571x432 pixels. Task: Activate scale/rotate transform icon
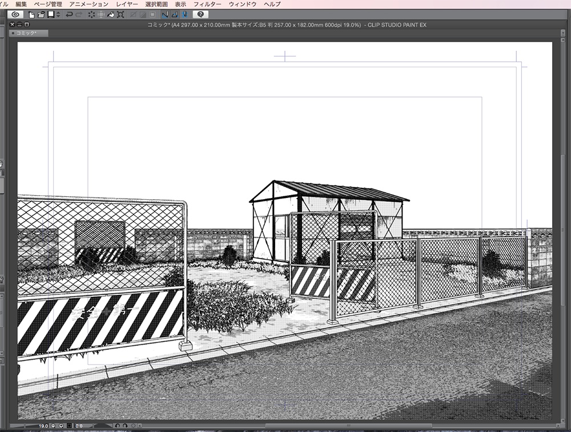120,15
